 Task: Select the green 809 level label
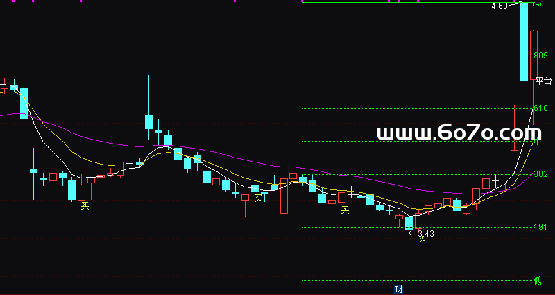540,56
